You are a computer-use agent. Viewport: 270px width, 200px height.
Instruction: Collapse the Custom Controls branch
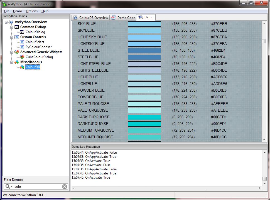[x=11, y=37]
